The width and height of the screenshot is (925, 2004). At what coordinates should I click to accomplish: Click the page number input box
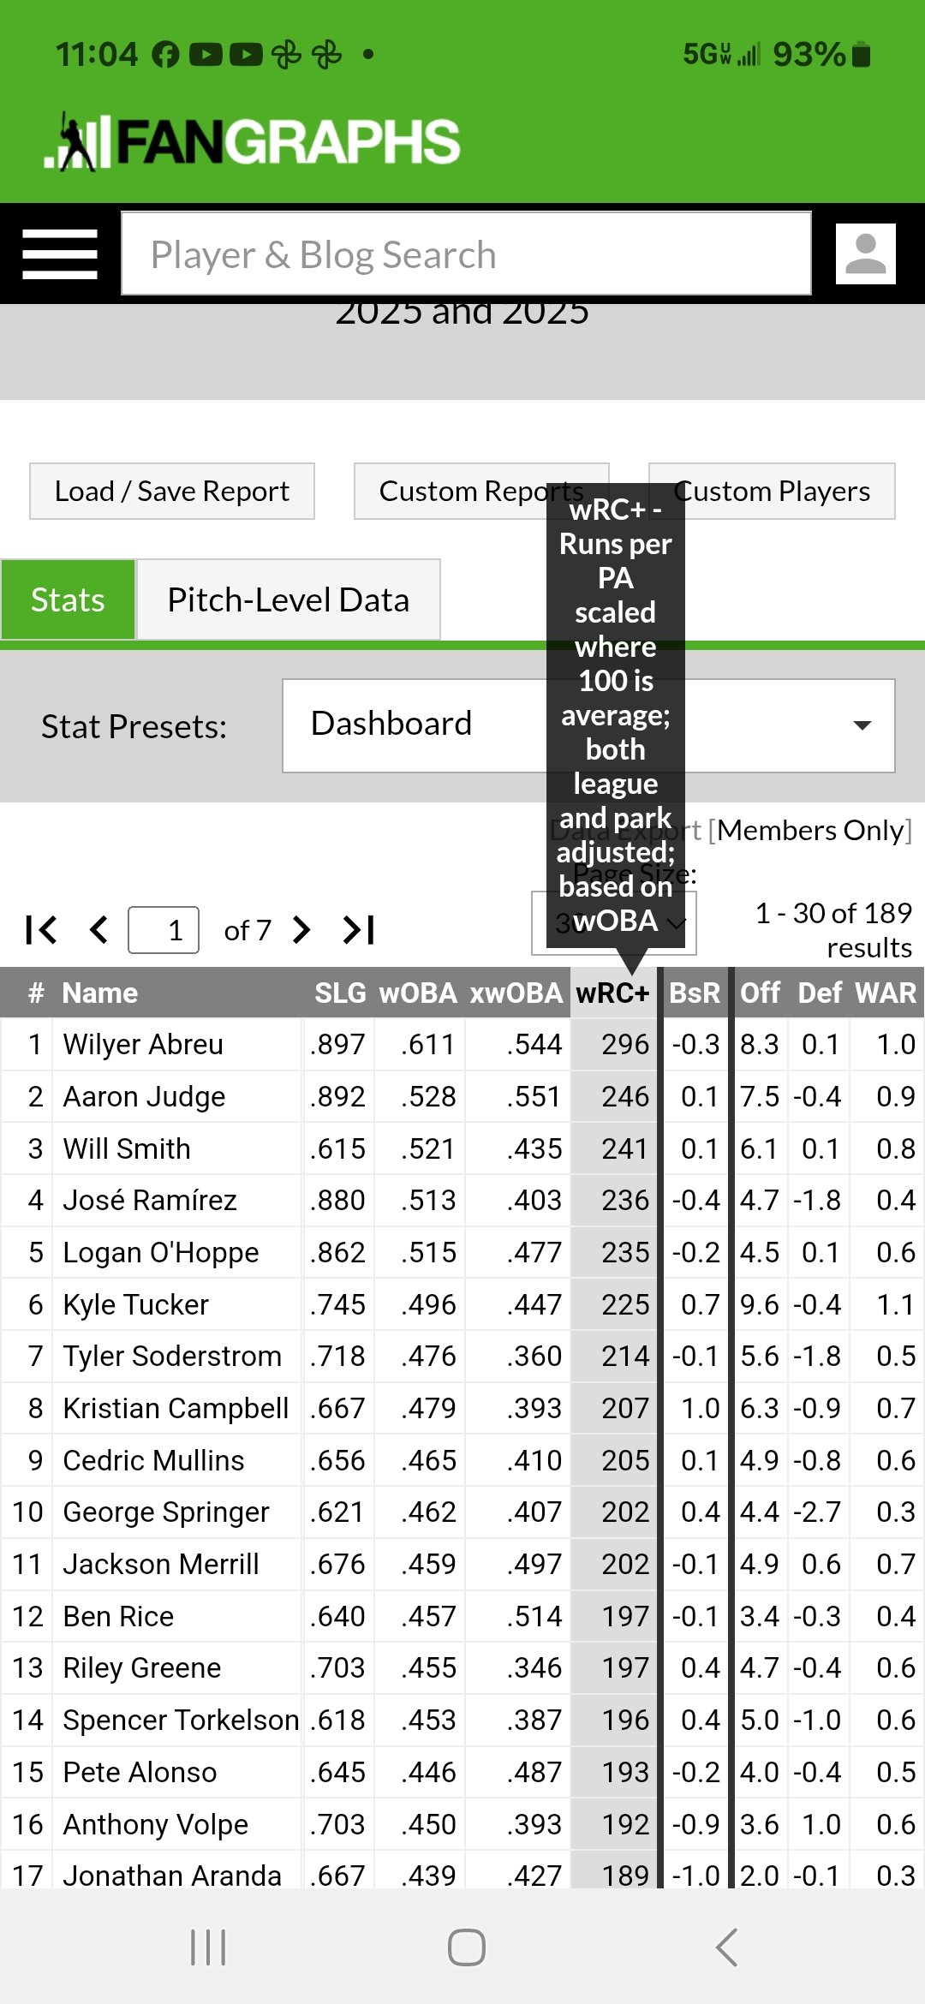164,929
